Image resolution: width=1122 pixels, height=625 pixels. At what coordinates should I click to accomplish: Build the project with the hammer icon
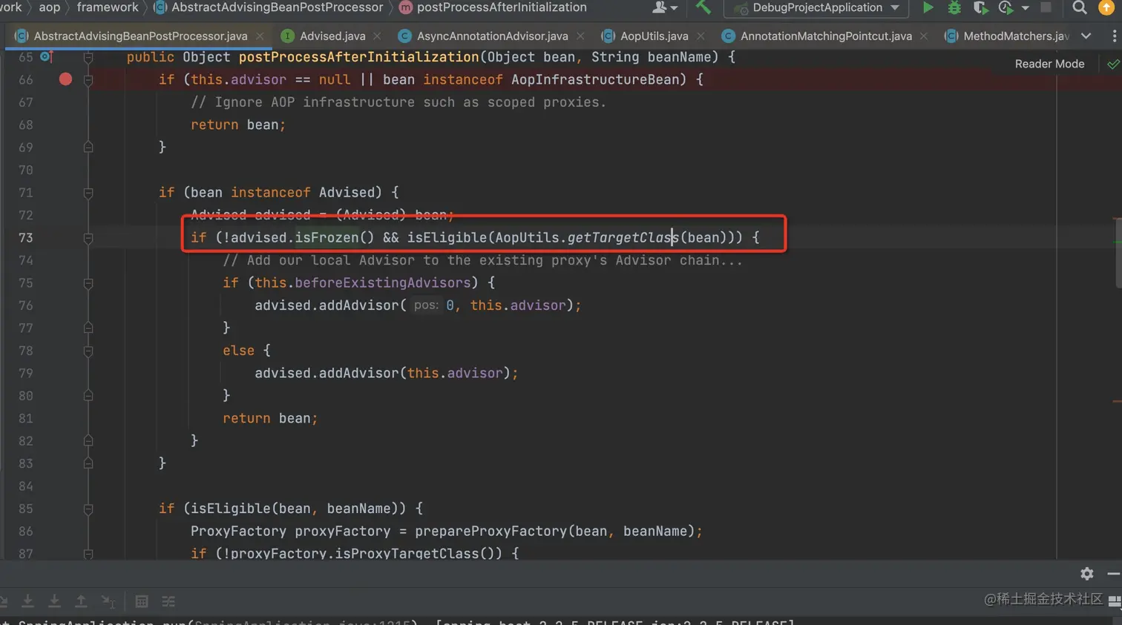pos(703,7)
